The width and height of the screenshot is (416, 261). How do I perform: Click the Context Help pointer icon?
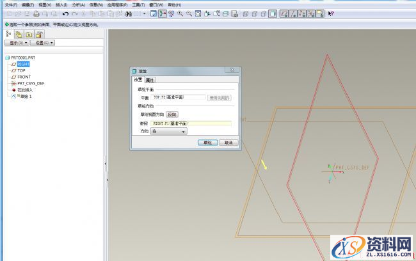[330, 13]
